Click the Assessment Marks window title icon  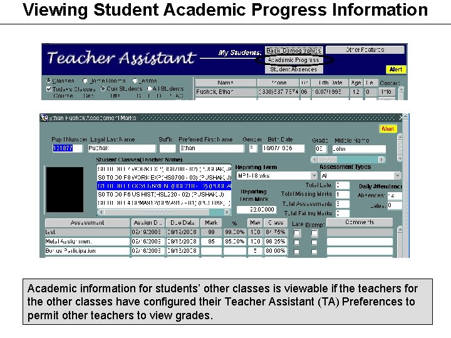[x=44, y=118]
